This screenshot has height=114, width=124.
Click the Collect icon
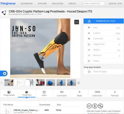tap(89, 33)
